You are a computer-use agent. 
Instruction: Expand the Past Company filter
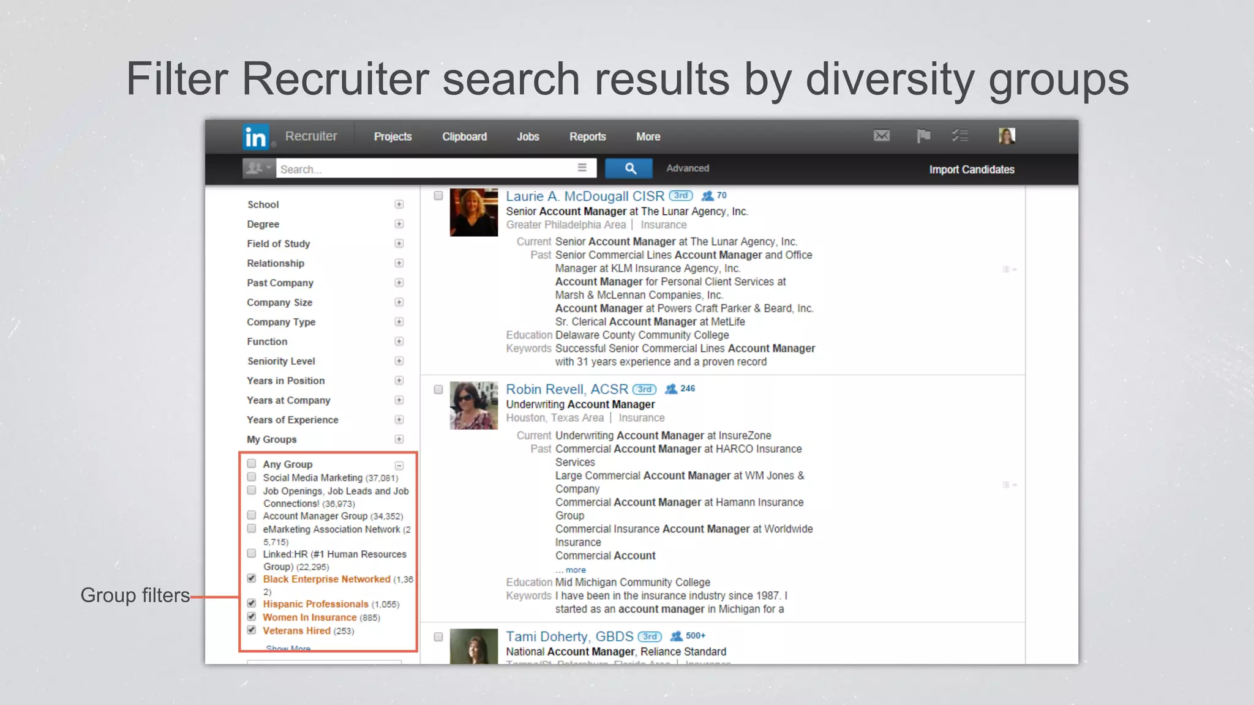(399, 283)
